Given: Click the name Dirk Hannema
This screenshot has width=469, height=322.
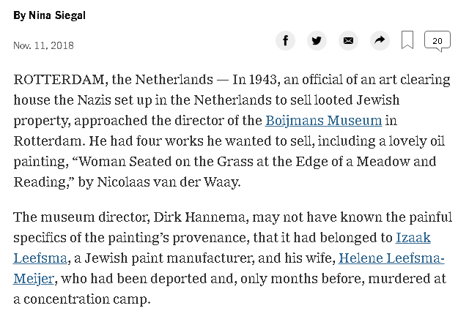Looking at the screenshot, I should point(201,217).
